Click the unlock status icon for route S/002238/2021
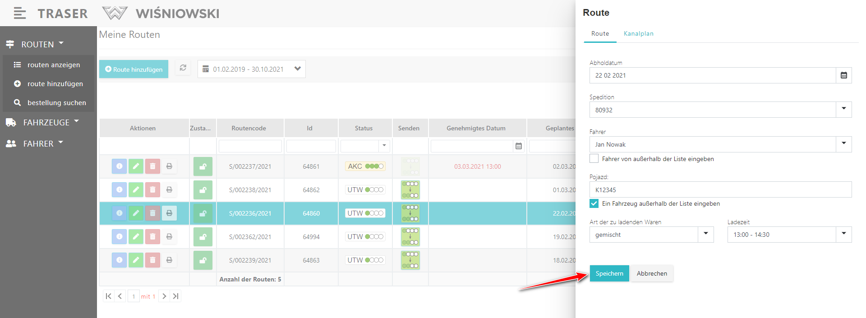The height and width of the screenshot is (318, 866). pos(203,190)
